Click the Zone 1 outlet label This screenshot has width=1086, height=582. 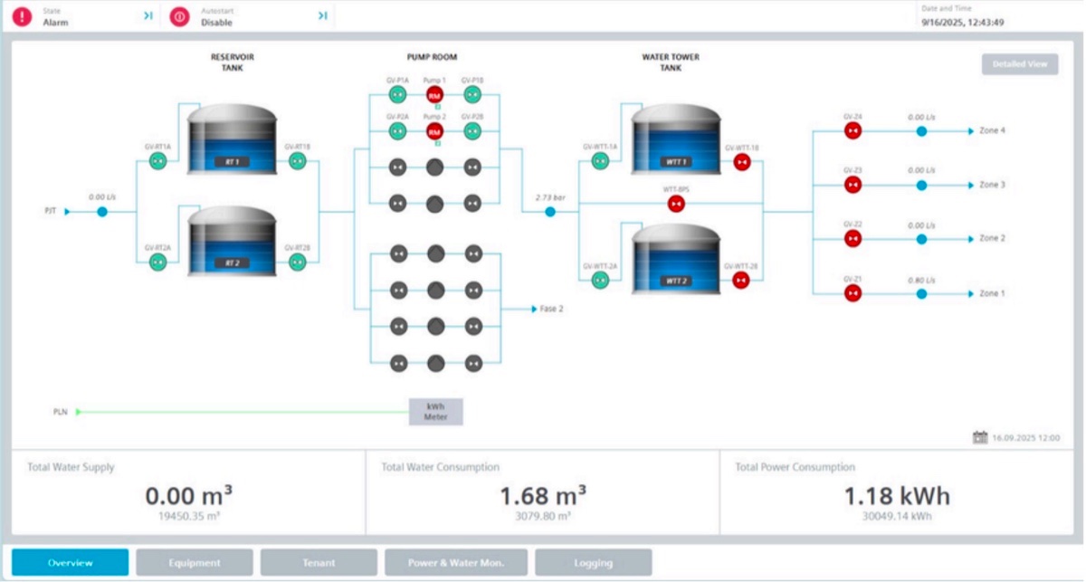click(992, 293)
